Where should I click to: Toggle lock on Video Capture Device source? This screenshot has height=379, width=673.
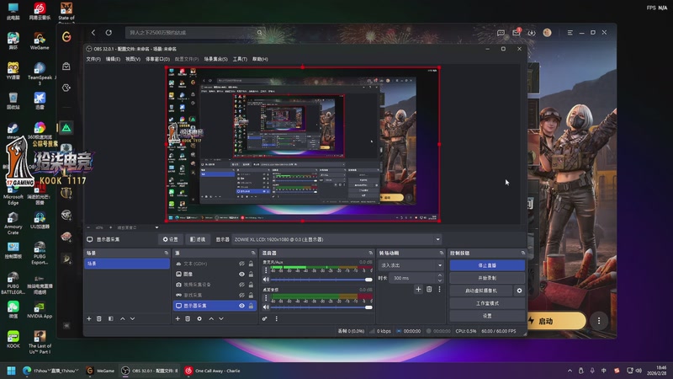click(x=251, y=285)
